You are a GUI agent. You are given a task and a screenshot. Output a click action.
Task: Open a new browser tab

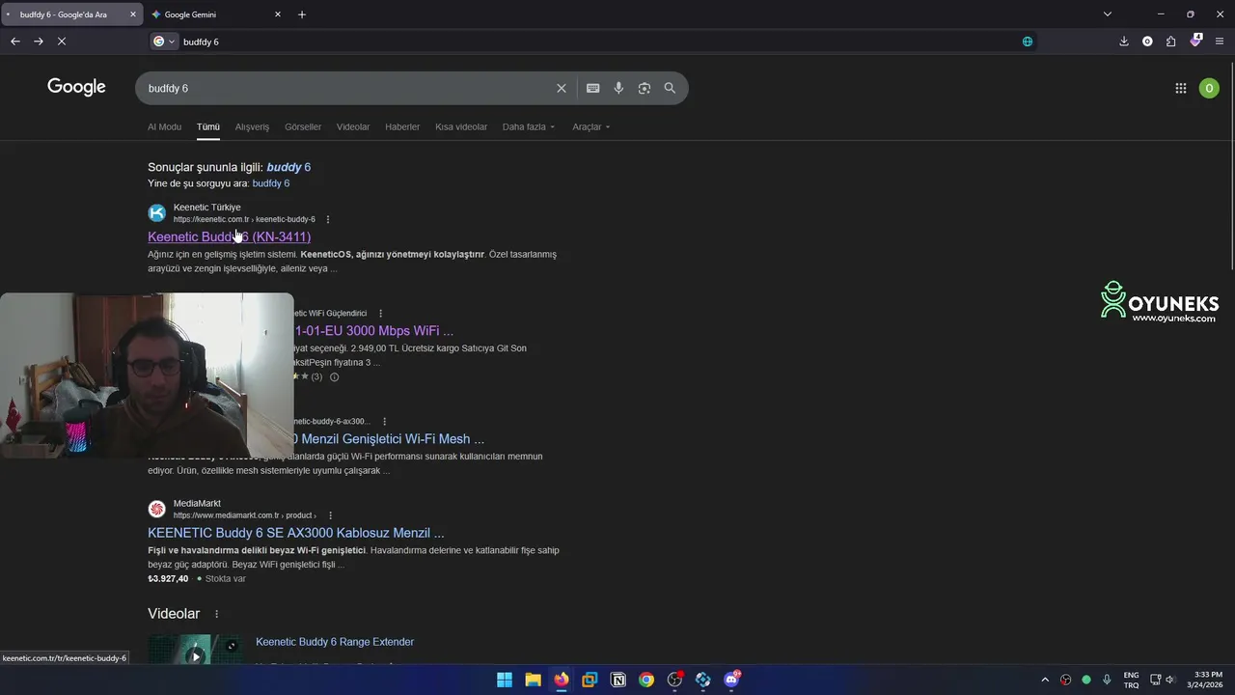coord(302,14)
